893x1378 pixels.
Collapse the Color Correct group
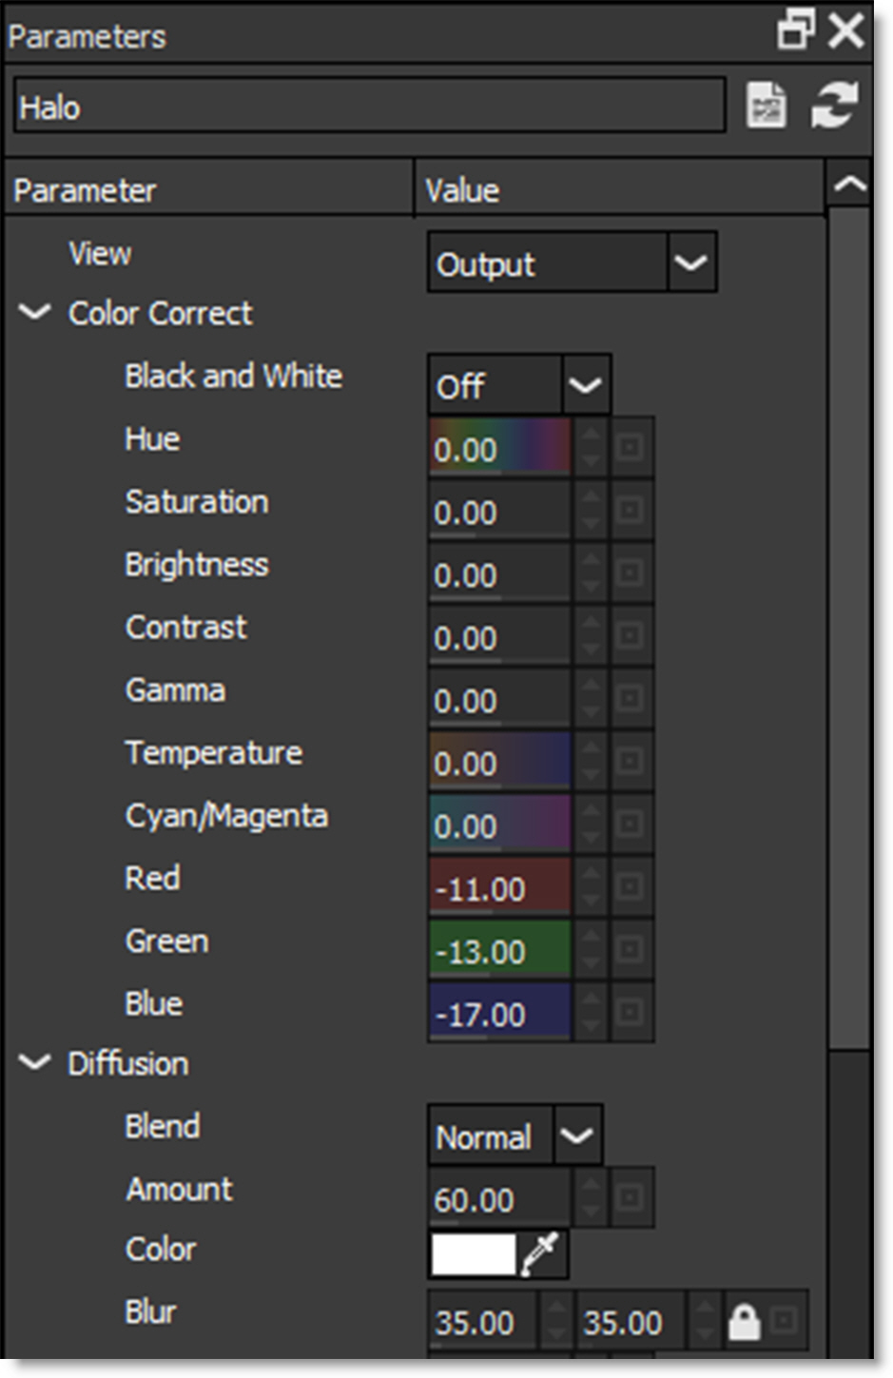[x=35, y=312]
